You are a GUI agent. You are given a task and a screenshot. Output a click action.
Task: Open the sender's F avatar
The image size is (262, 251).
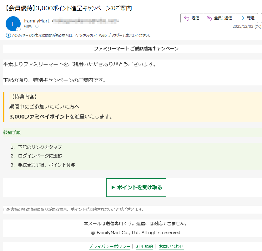click(x=13, y=24)
